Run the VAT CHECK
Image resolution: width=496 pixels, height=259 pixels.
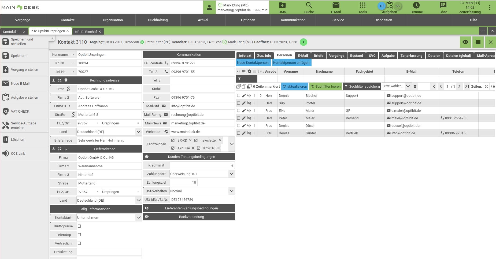(24, 112)
